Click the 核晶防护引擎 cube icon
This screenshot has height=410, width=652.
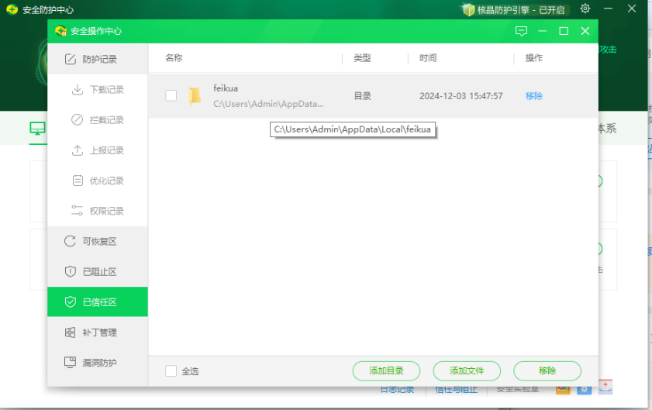click(468, 9)
